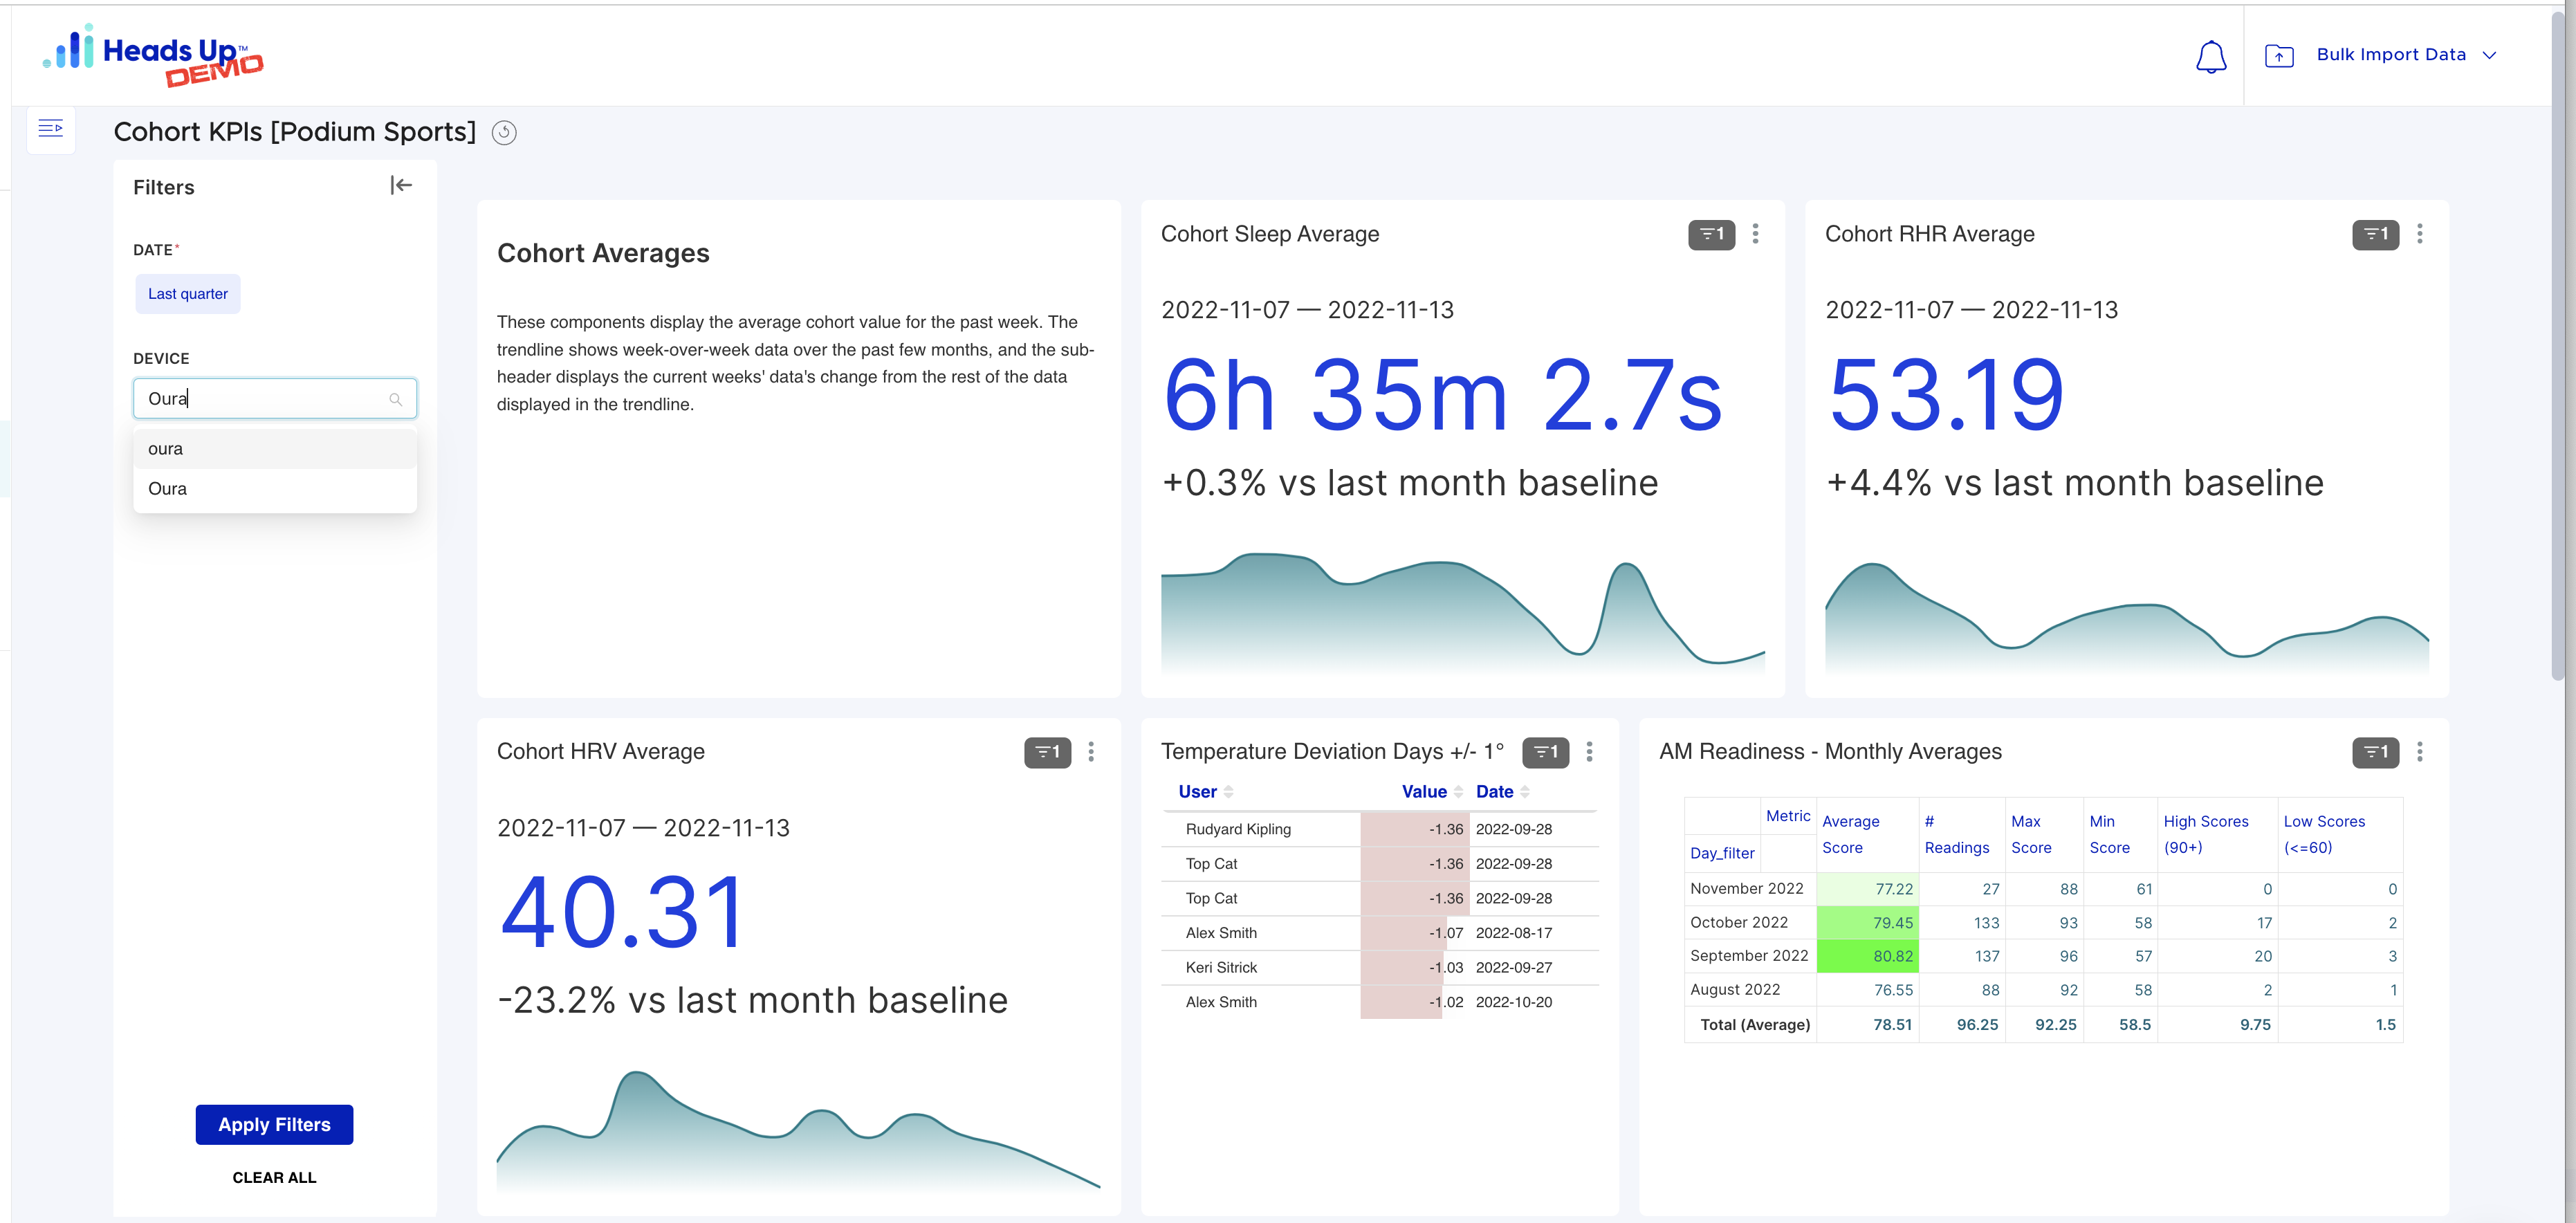
Task: Click the 40.31 HRV value
Action: 622,913
